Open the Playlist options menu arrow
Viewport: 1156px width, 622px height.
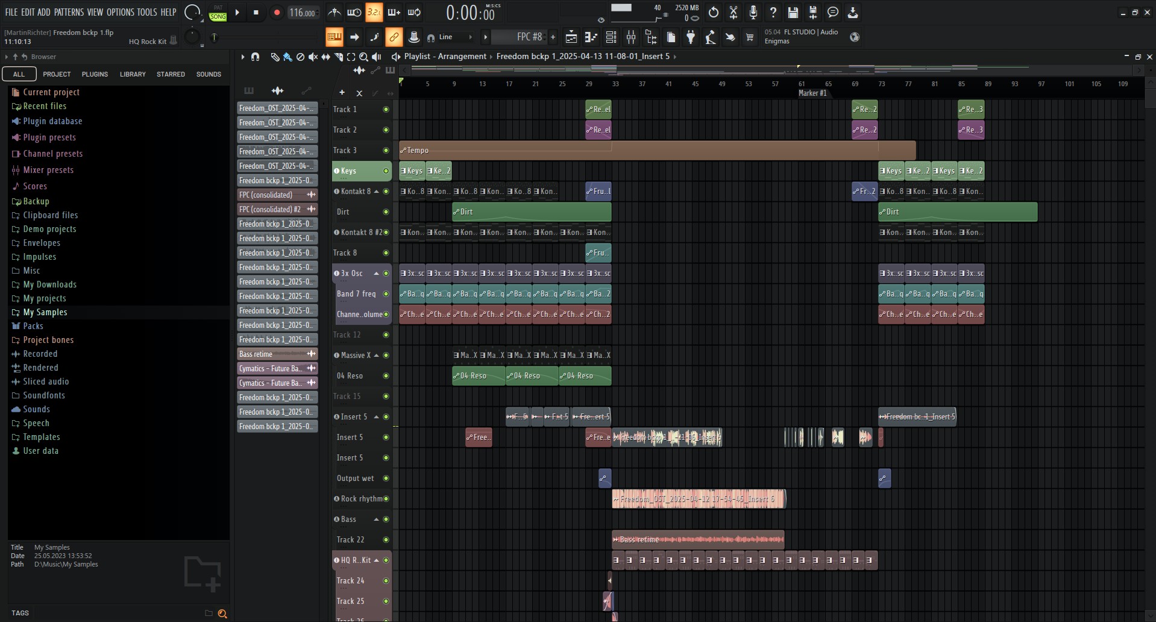tap(243, 57)
